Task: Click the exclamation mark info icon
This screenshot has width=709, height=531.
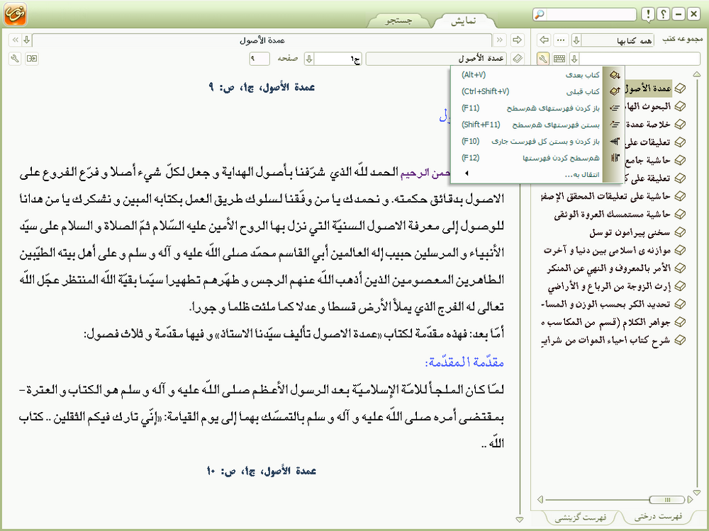Action: [x=648, y=14]
